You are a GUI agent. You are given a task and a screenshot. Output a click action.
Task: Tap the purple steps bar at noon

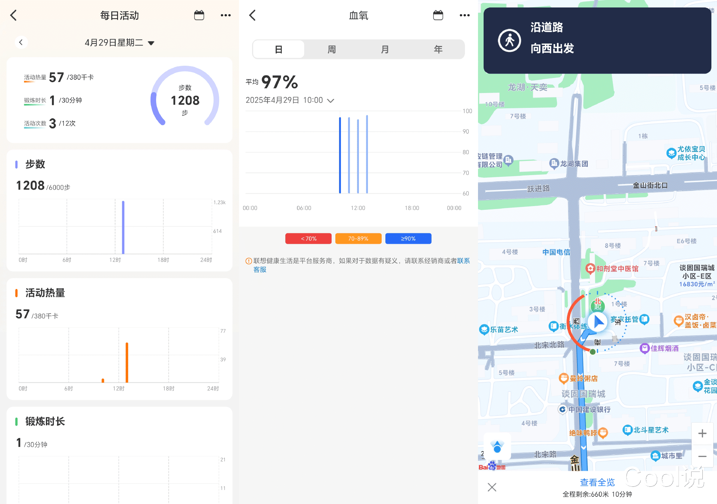pos(123,227)
